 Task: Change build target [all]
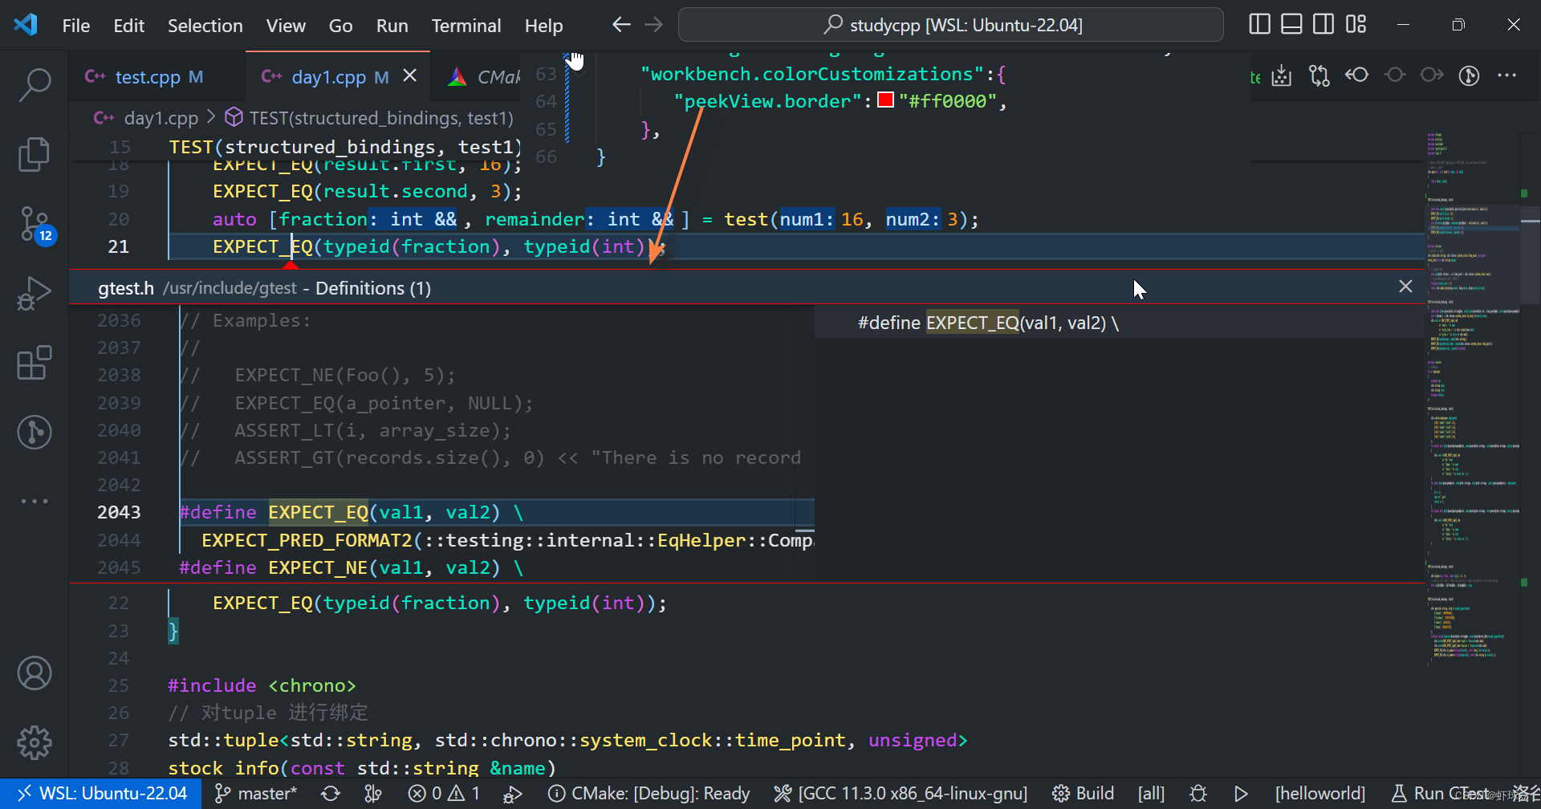coord(1151,794)
